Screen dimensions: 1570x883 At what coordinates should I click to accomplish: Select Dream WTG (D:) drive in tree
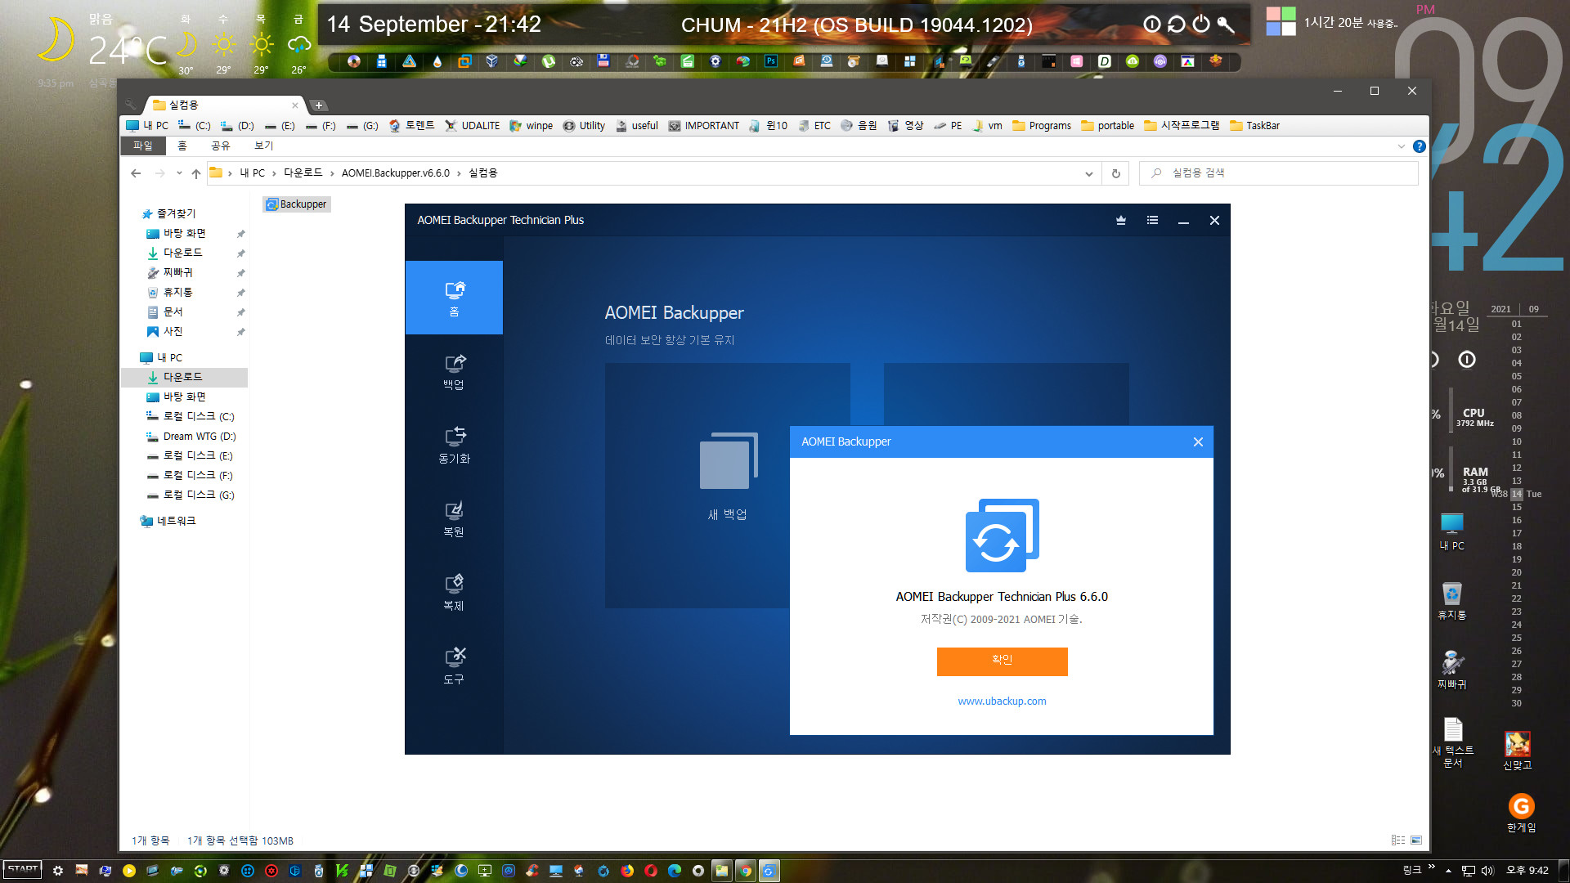(x=191, y=437)
